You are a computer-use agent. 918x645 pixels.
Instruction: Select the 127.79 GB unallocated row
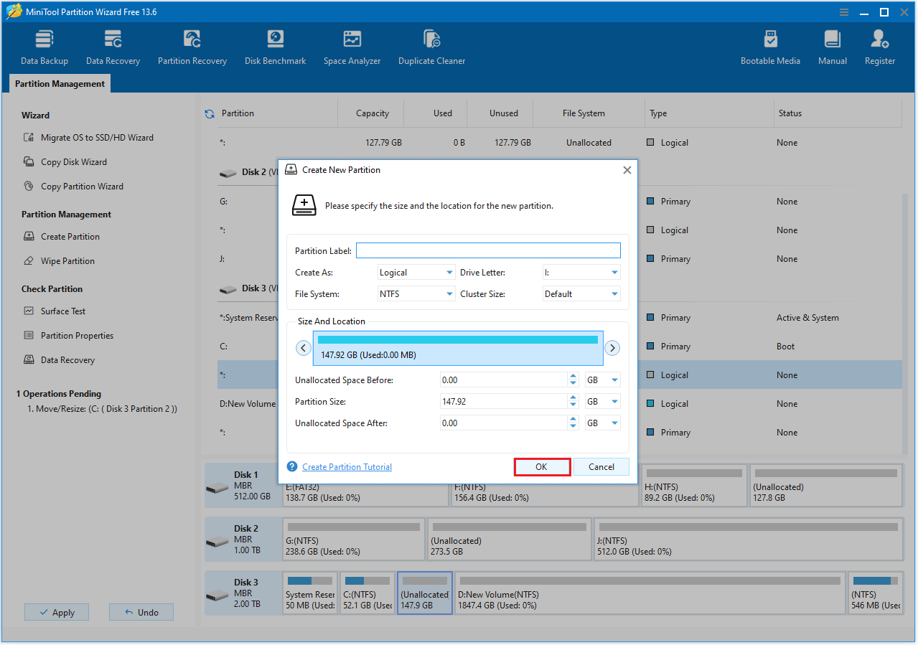pyautogui.click(x=560, y=143)
